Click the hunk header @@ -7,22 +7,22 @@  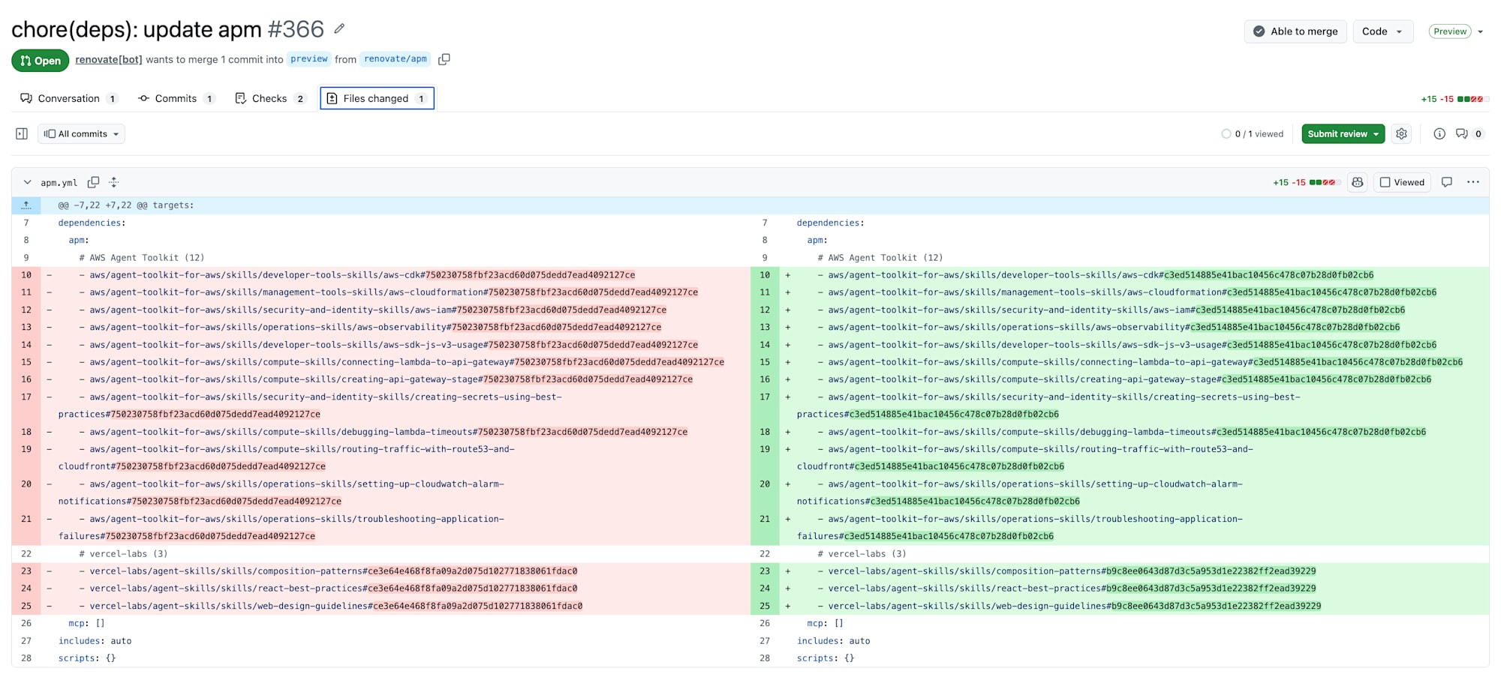126,205
